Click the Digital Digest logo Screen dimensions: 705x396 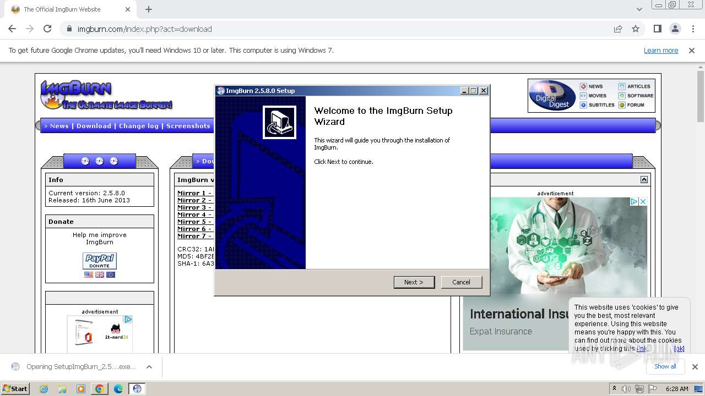(x=552, y=96)
